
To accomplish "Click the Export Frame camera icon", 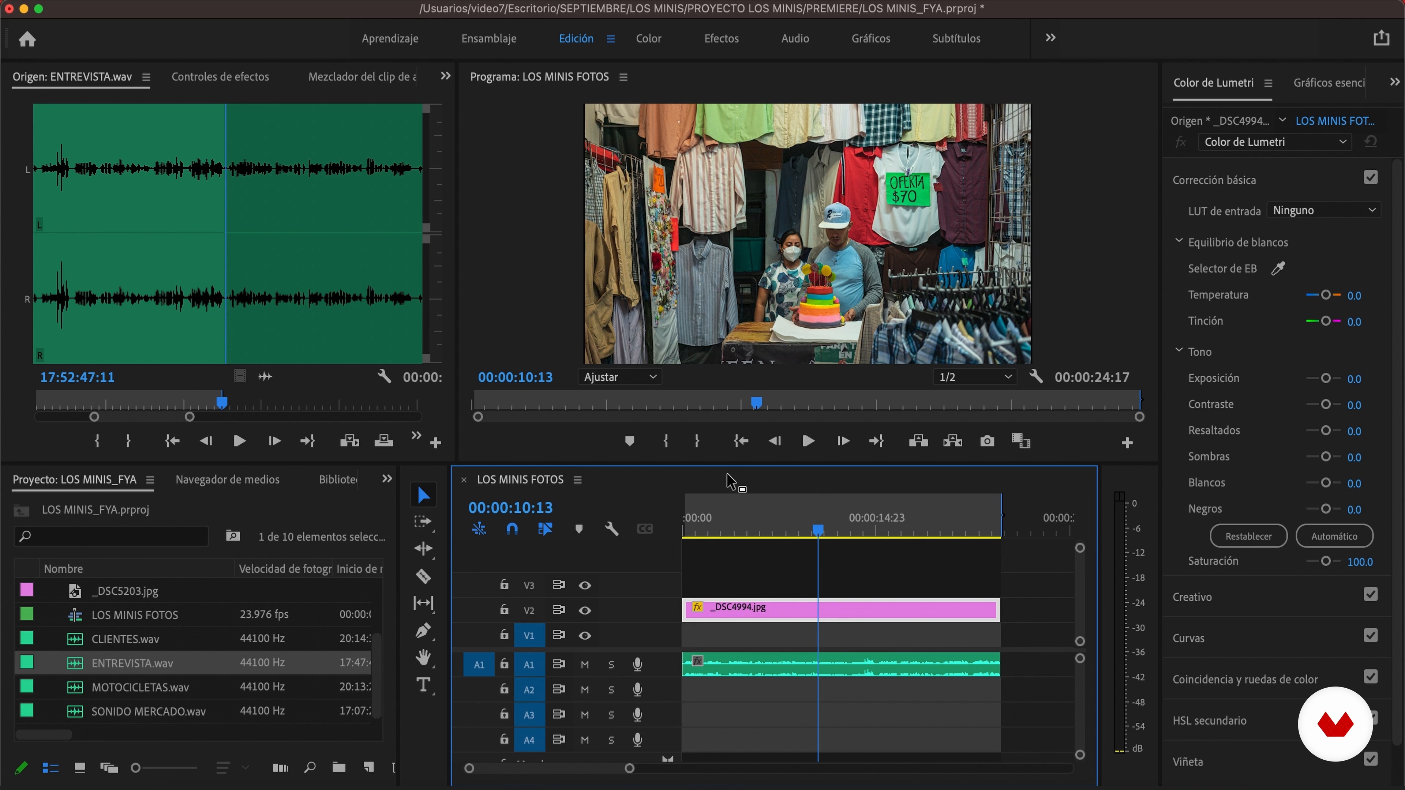I will point(987,441).
